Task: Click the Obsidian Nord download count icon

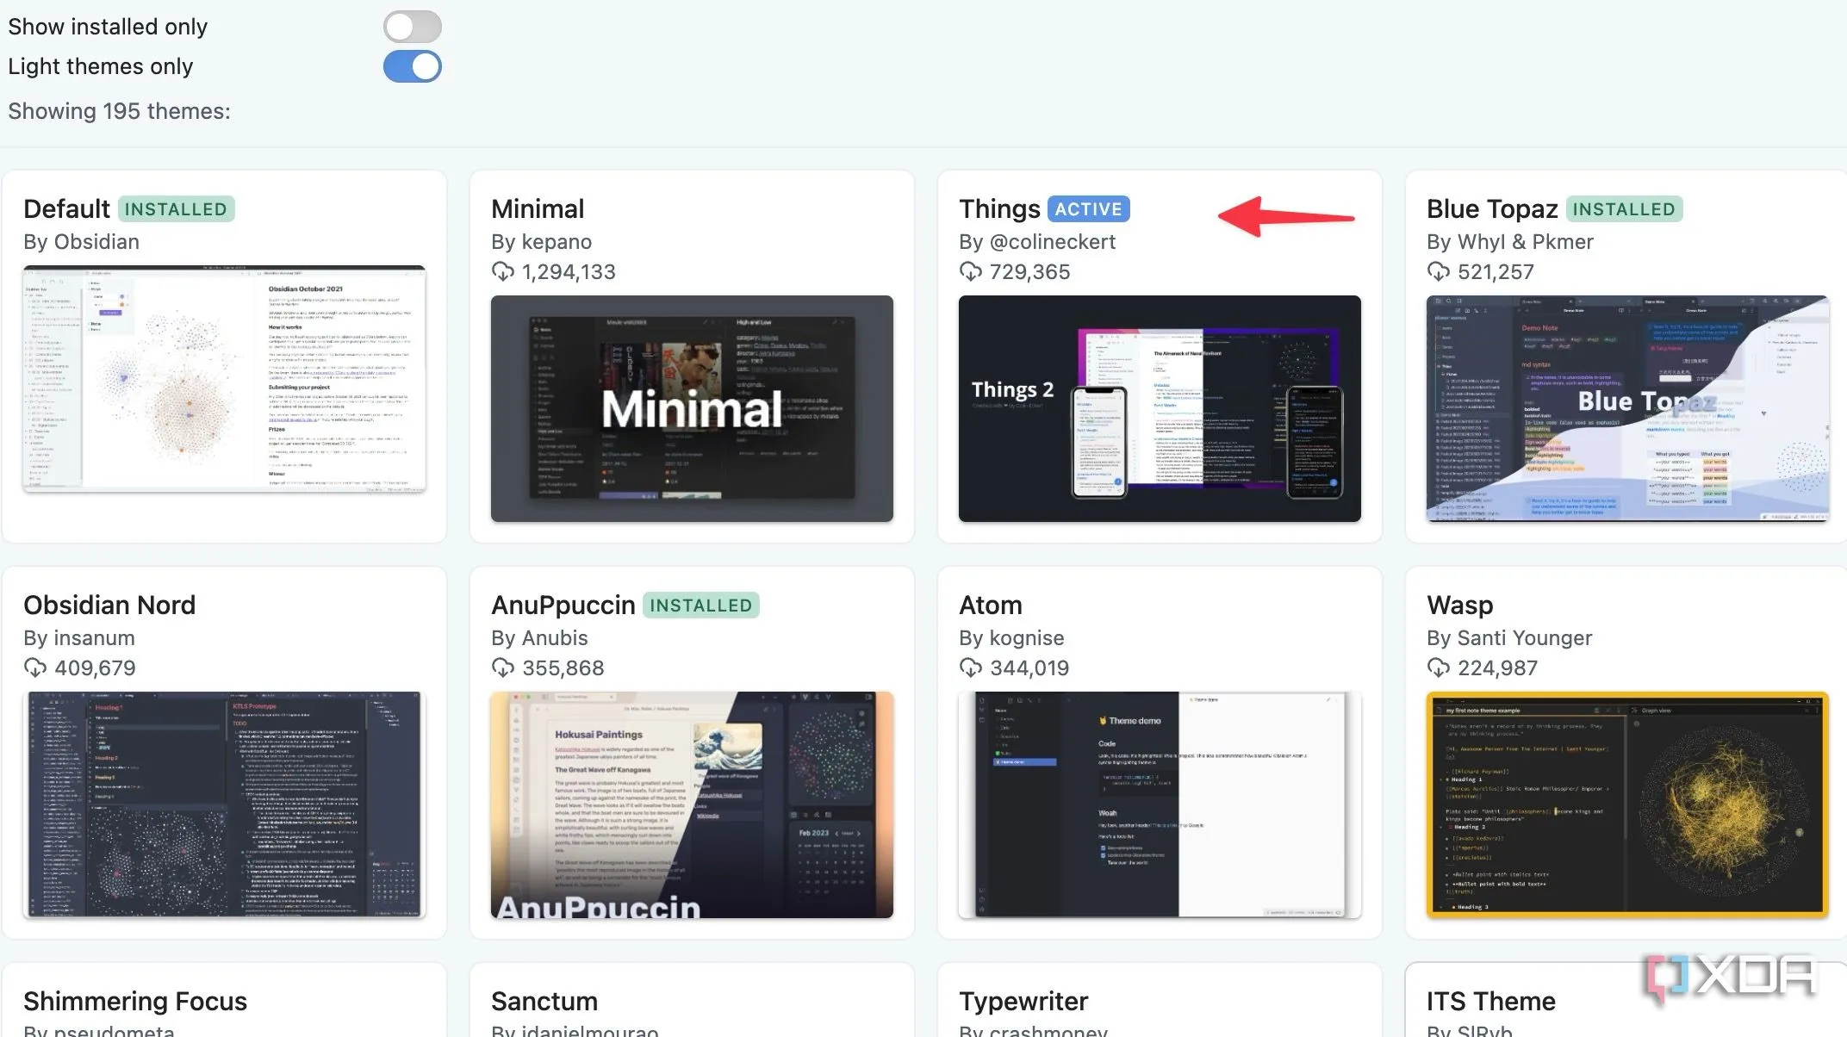Action: point(34,668)
